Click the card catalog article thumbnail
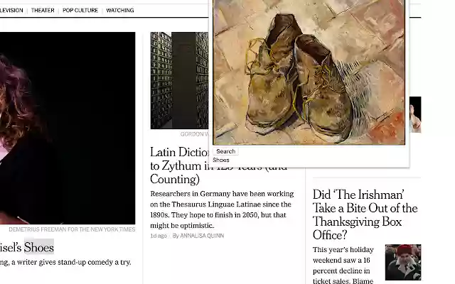The width and height of the screenshot is (455, 284). [179, 80]
